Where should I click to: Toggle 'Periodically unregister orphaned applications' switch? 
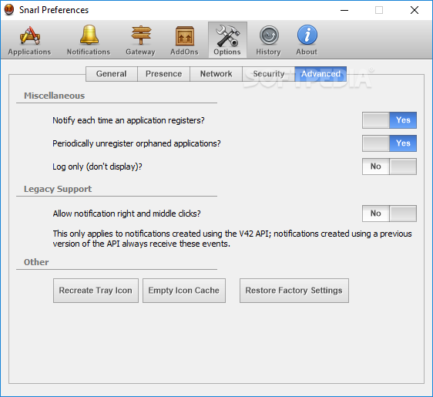tap(389, 143)
